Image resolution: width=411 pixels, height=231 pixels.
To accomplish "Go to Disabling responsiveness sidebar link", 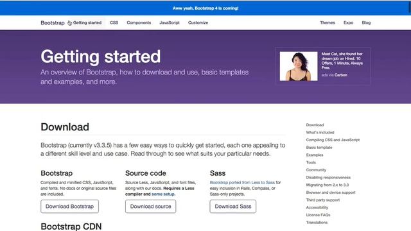I will (x=328, y=178).
